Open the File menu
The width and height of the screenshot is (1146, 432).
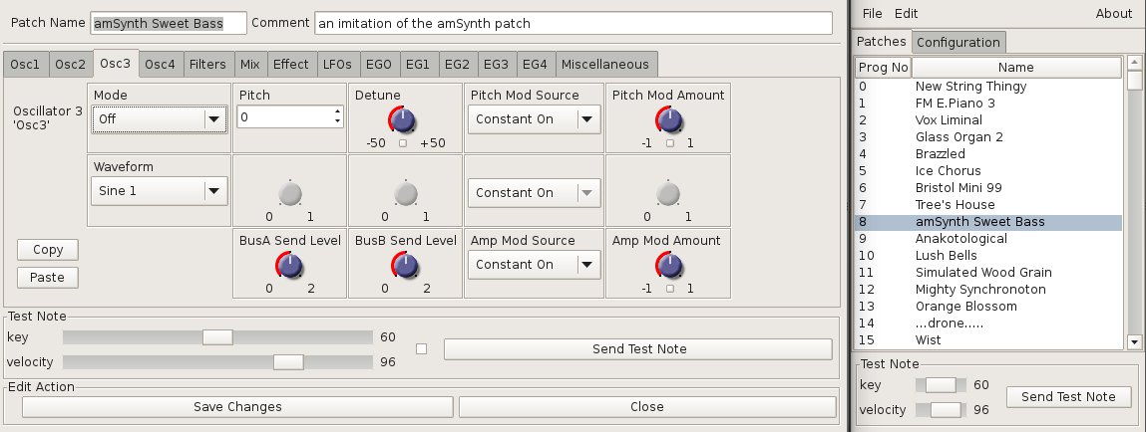pyautogui.click(x=872, y=13)
